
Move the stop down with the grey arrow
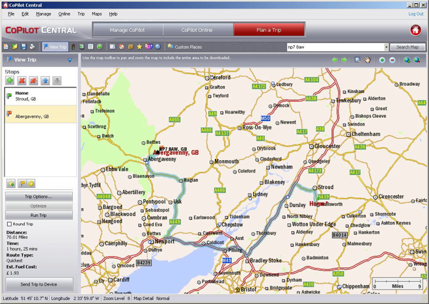57,81
